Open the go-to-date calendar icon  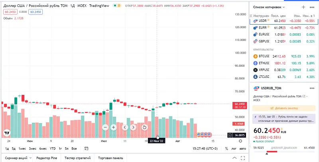[x=86, y=148]
